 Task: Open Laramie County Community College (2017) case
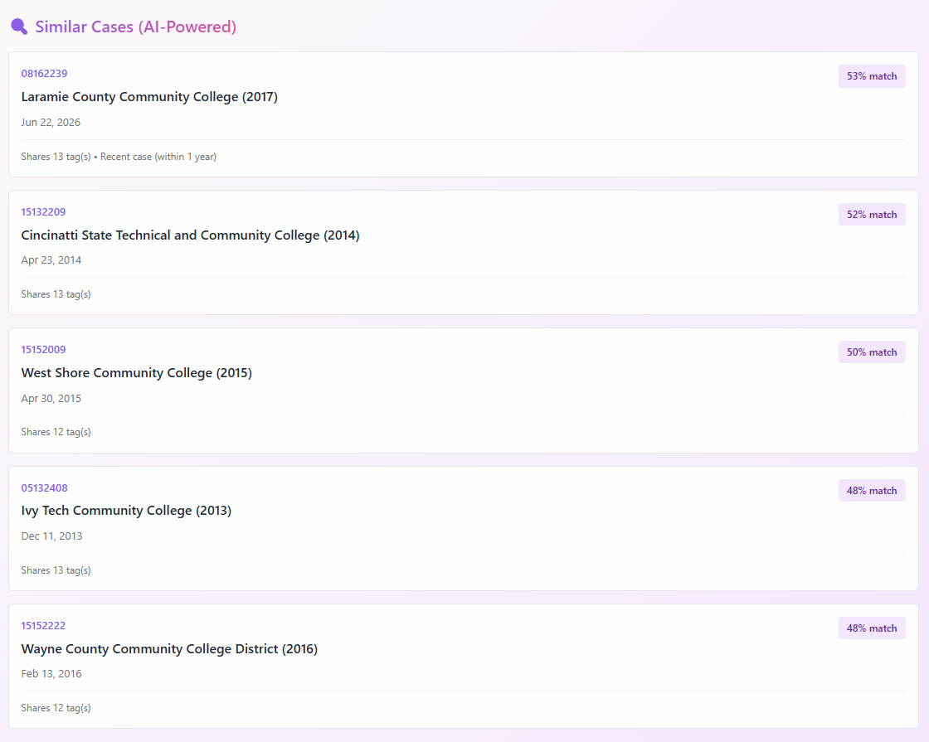click(x=149, y=96)
